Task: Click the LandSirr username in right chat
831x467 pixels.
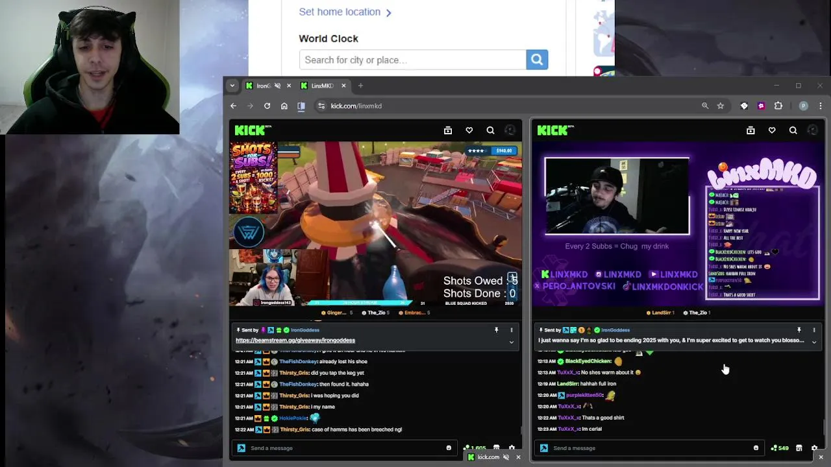Action: [x=567, y=384]
